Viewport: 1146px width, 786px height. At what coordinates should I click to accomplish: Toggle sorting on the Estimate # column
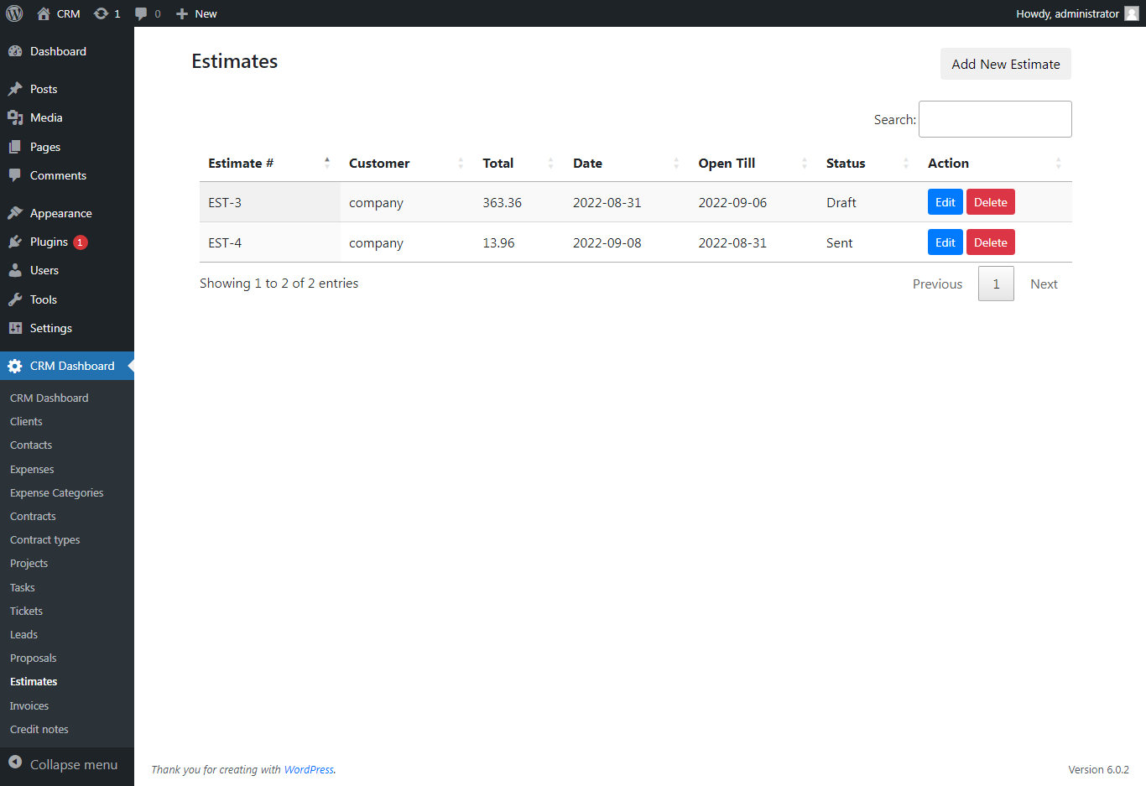241,163
